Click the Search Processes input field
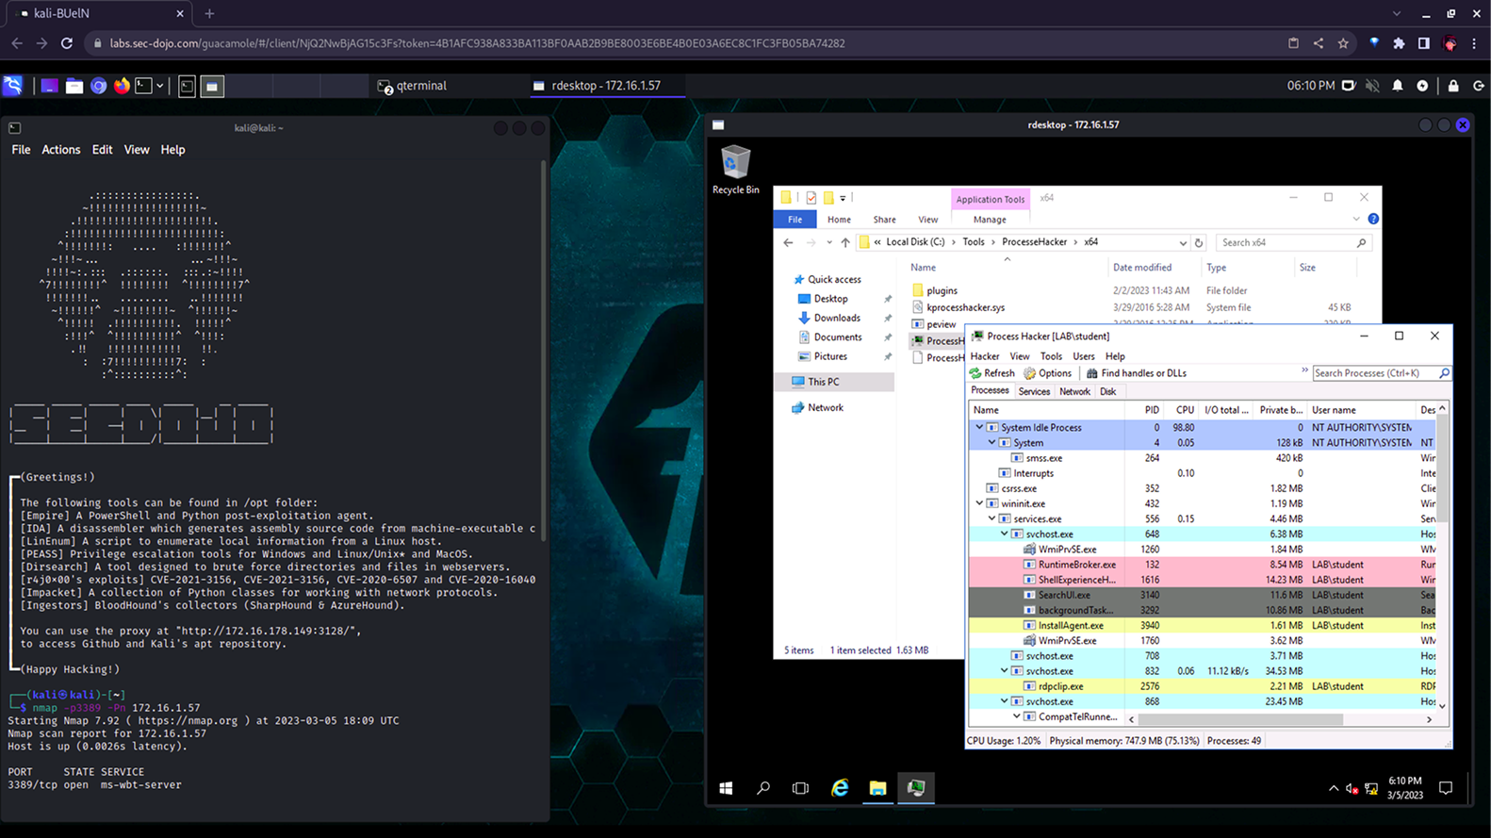The image size is (1491, 838). tap(1374, 373)
